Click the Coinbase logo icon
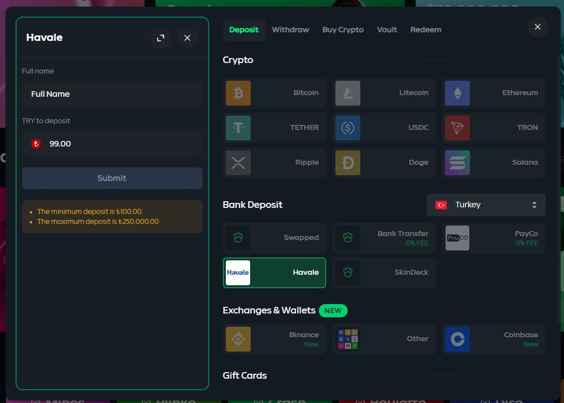 point(458,339)
